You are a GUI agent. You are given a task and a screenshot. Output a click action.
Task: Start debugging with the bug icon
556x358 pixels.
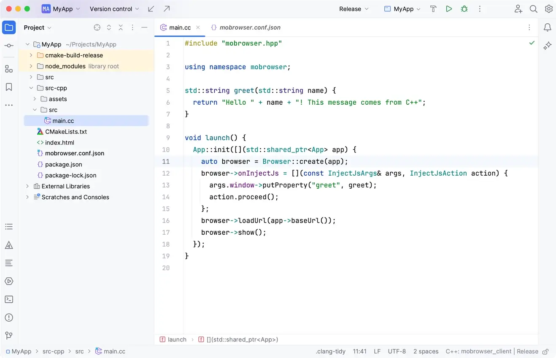tap(464, 8)
